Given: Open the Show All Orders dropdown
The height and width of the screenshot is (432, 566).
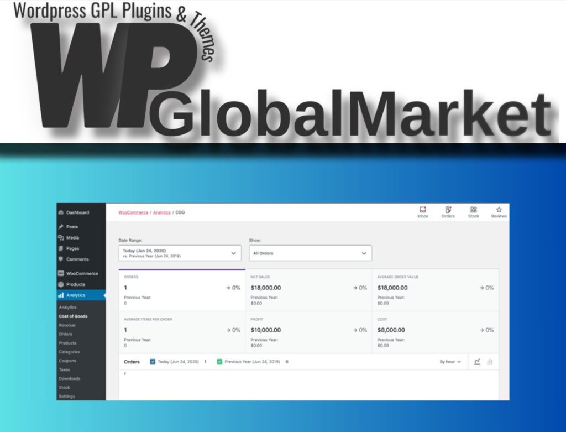Looking at the screenshot, I should click(311, 253).
